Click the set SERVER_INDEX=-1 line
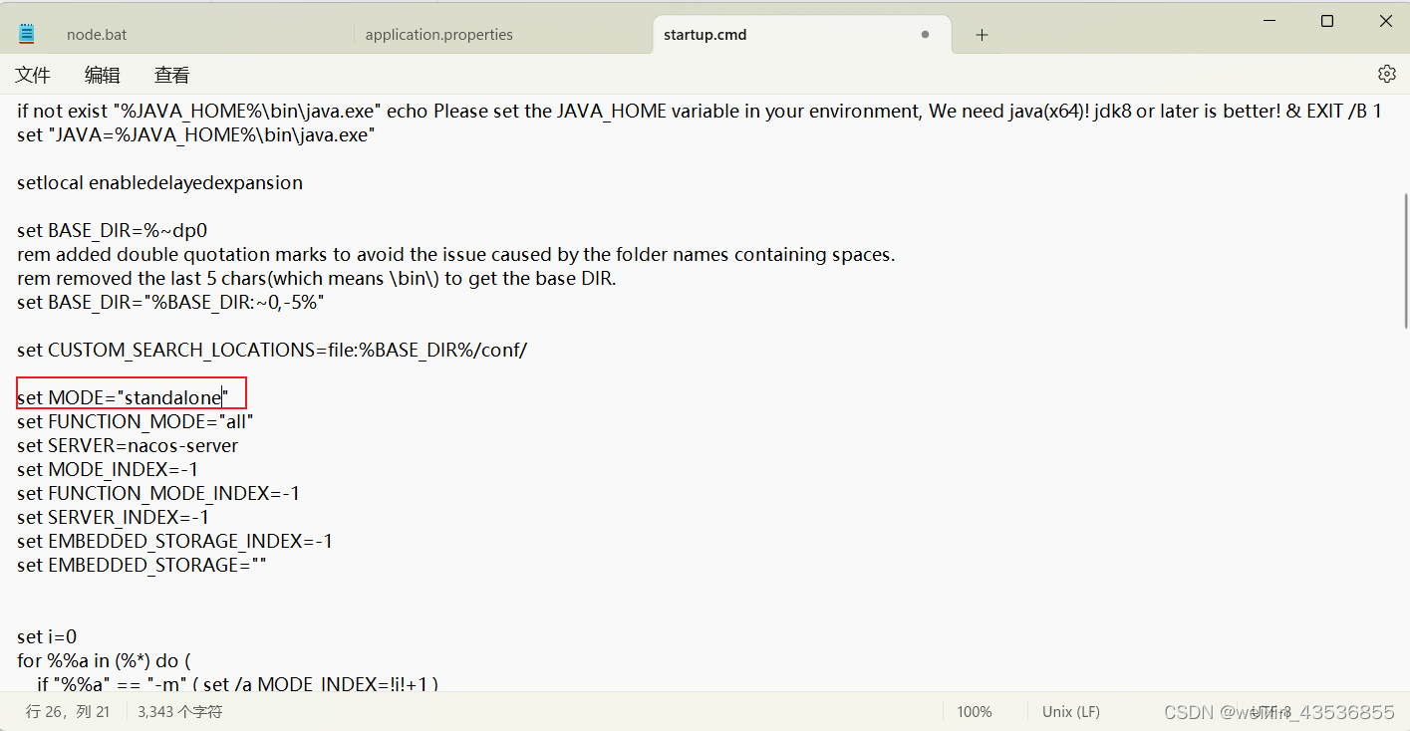This screenshot has width=1410, height=731. pyautogui.click(x=114, y=517)
